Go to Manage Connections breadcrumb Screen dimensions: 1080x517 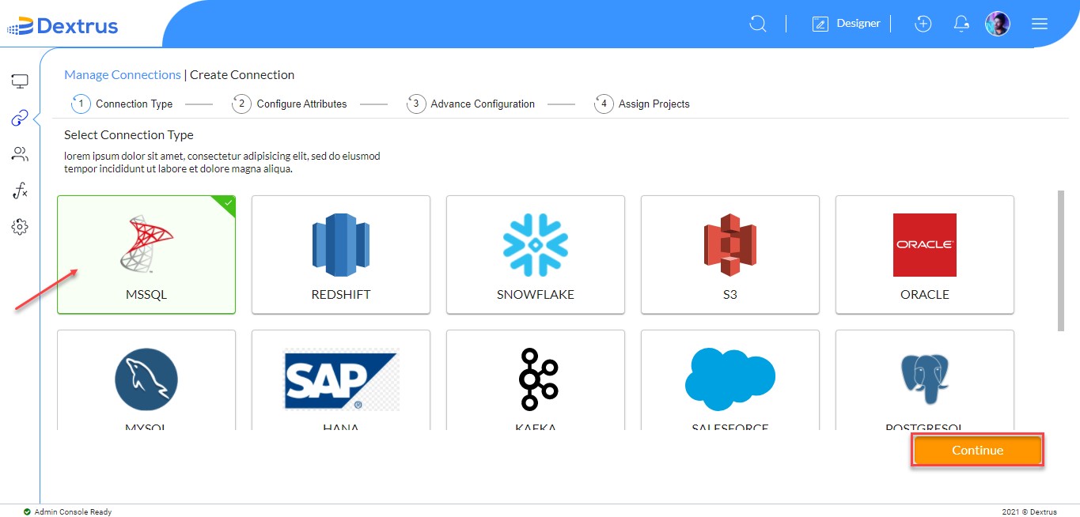click(x=123, y=75)
